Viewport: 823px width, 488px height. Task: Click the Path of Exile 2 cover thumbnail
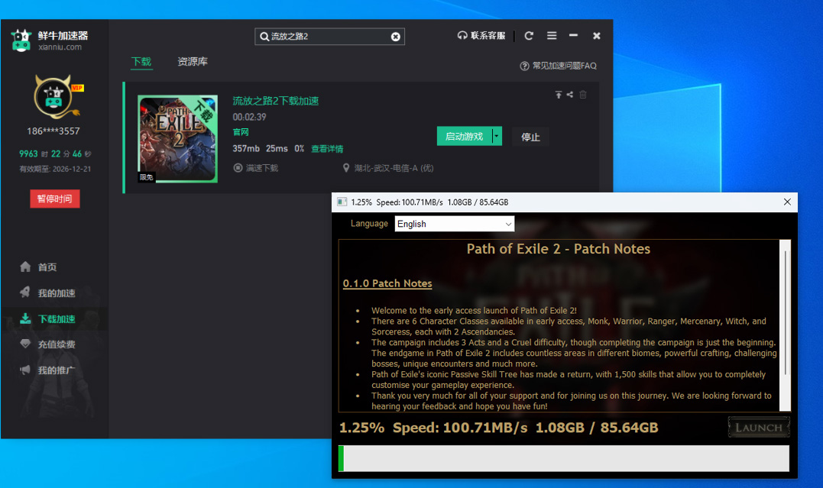coord(177,139)
